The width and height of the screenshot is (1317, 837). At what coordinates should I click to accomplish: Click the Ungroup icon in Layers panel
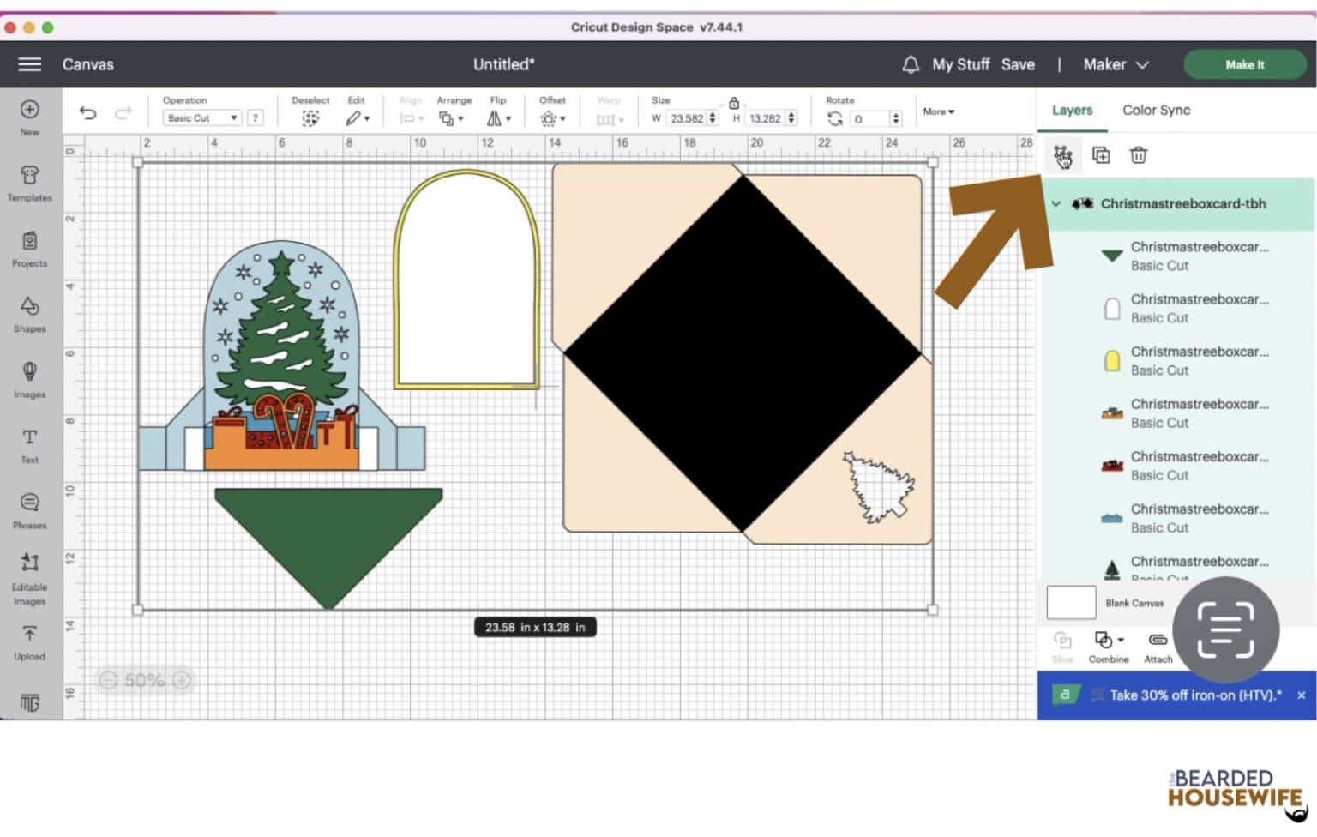[1062, 155]
